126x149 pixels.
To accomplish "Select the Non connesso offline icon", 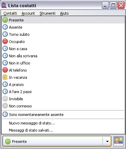I will (x=5, y=106).
